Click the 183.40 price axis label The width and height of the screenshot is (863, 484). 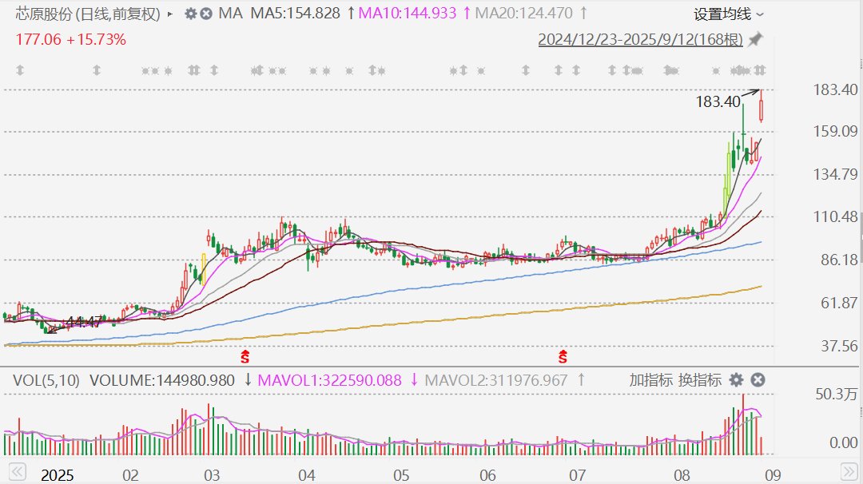[836, 89]
